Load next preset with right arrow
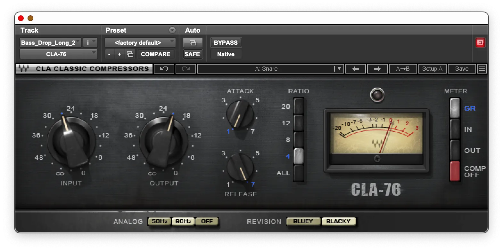The image size is (503, 250). tap(377, 69)
